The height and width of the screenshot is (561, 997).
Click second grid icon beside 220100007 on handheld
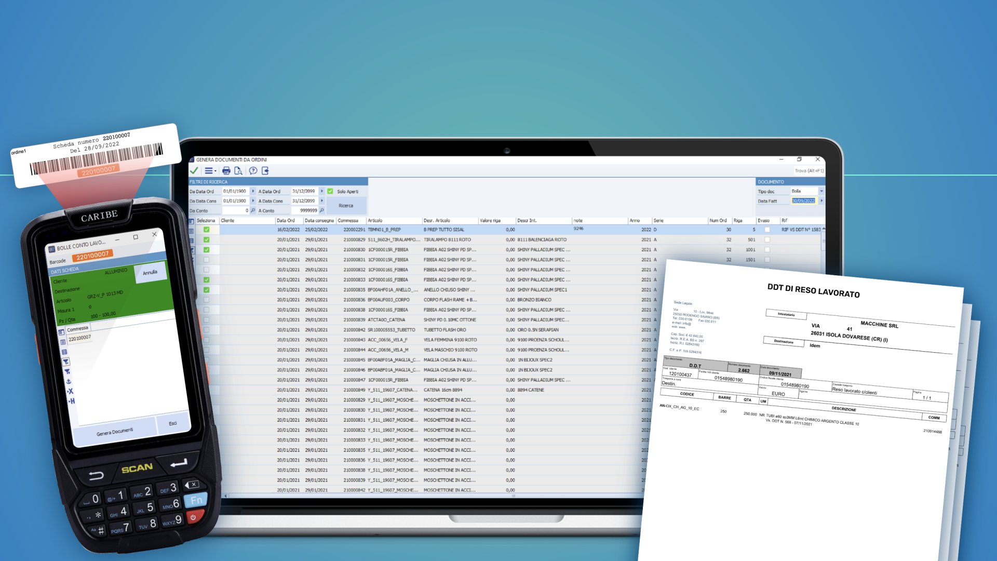coord(63,342)
